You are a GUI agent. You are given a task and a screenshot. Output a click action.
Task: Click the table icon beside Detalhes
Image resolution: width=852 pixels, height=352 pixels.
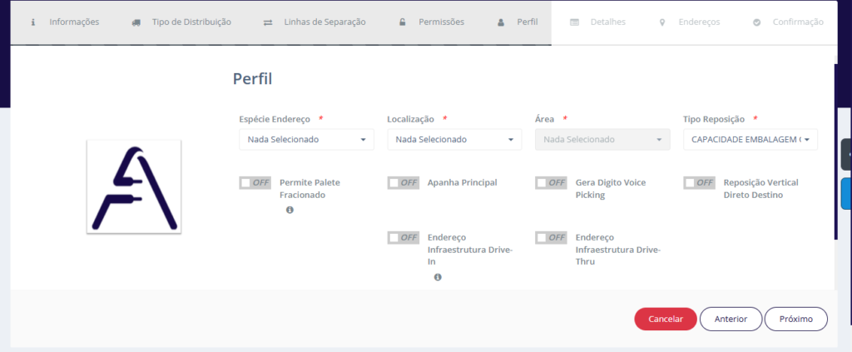(x=574, y=22)
